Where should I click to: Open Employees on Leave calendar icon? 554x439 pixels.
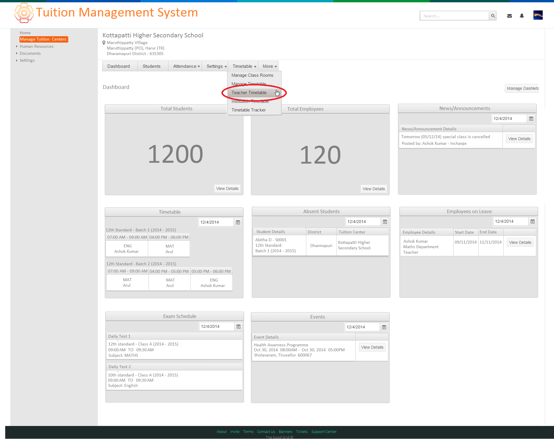coord(532,222)
